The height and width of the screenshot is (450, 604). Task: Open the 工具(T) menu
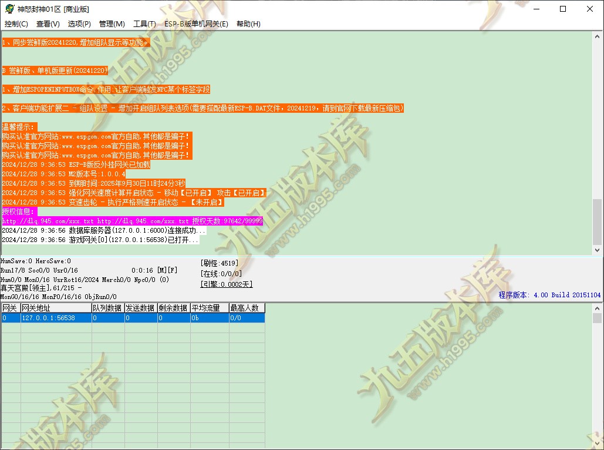point(144,24)
